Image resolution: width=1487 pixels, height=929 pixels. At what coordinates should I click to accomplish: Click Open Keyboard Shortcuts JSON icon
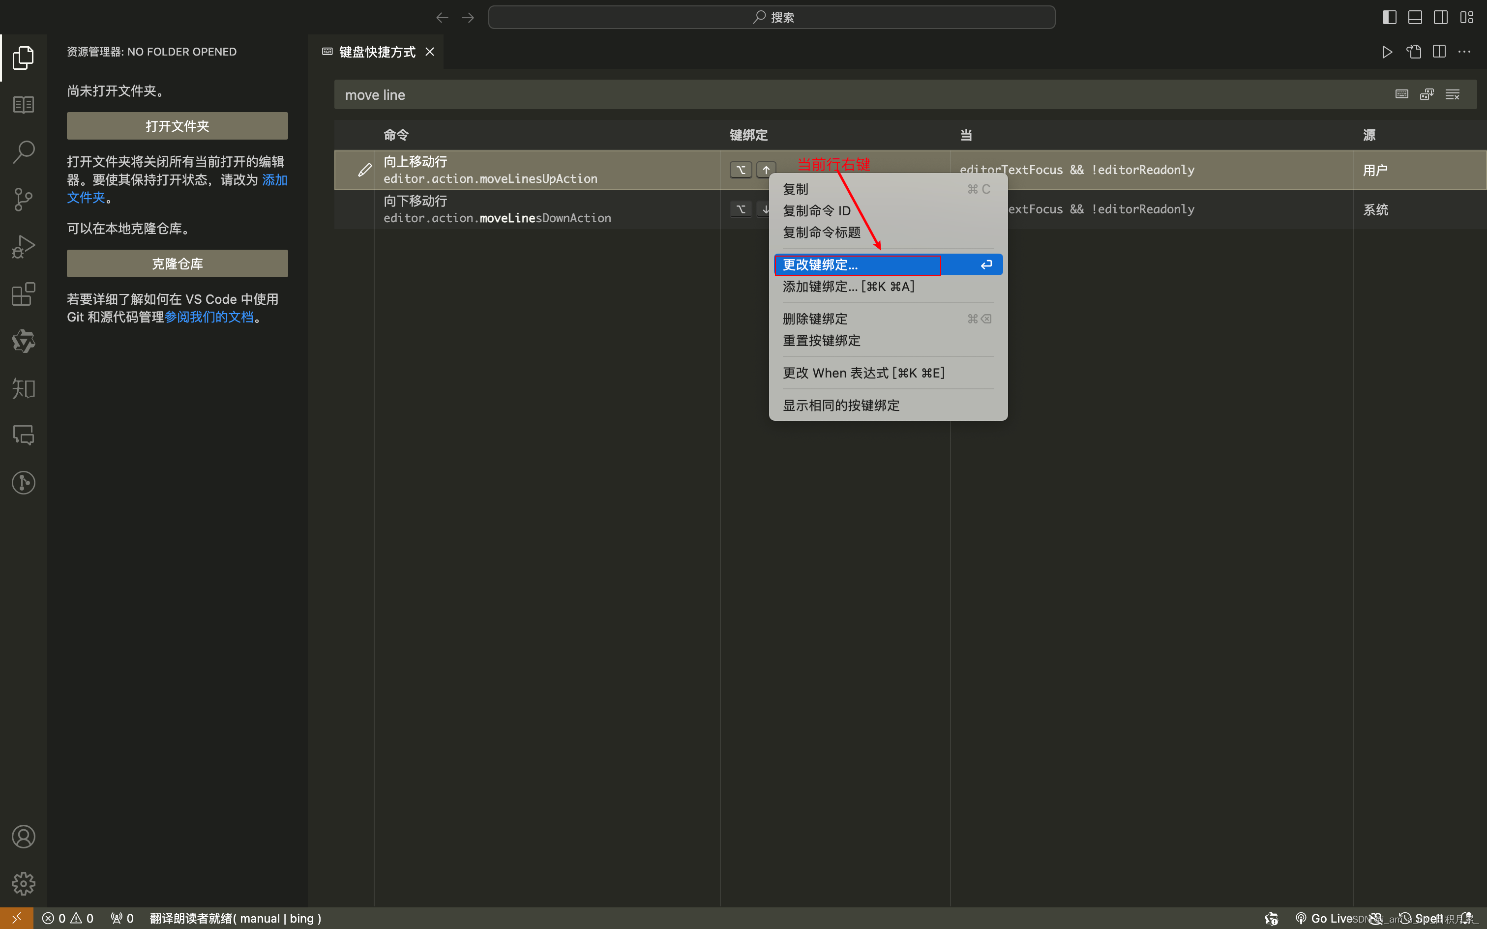click(x=1414, y=52)
